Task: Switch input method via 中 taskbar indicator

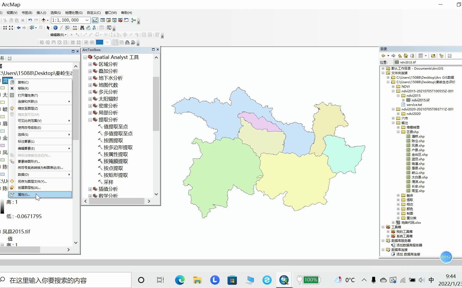Action: click(x=431, y=280)
